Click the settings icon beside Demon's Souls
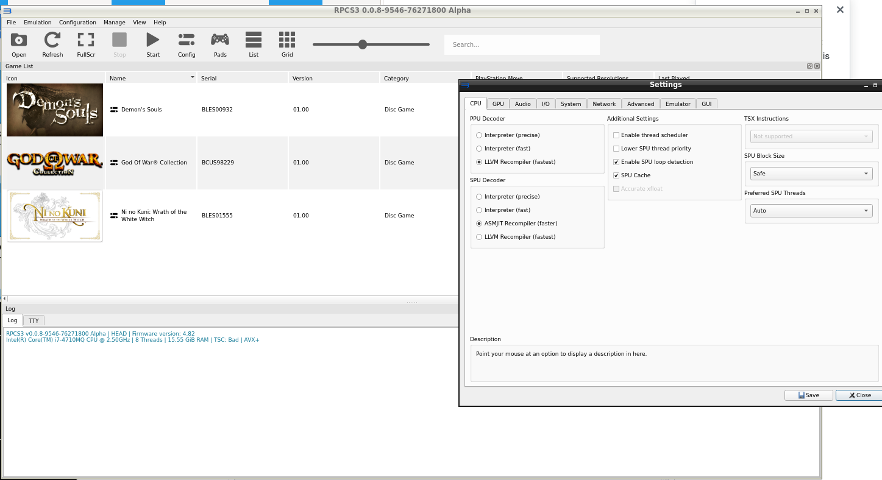Screen dimensions: 882x480 [x=114, y=110]
